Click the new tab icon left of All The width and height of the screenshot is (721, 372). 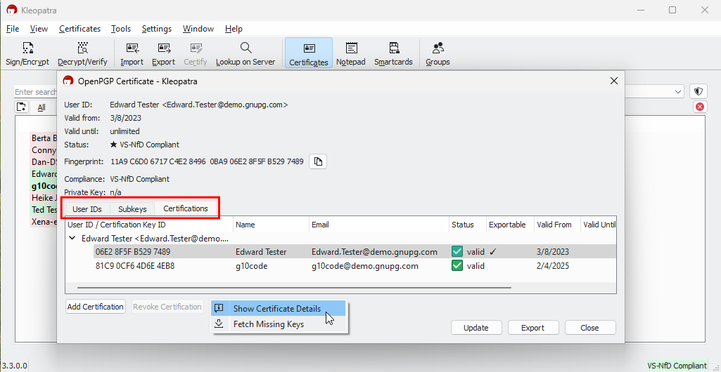click(x=20, y=107)
